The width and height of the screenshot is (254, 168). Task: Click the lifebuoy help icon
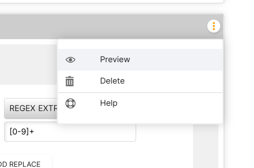pyautogui.click(x=70, y=103)
